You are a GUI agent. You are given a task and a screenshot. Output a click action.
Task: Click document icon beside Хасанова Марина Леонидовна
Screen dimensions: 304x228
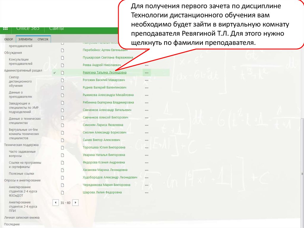click(x=62, y=170)
